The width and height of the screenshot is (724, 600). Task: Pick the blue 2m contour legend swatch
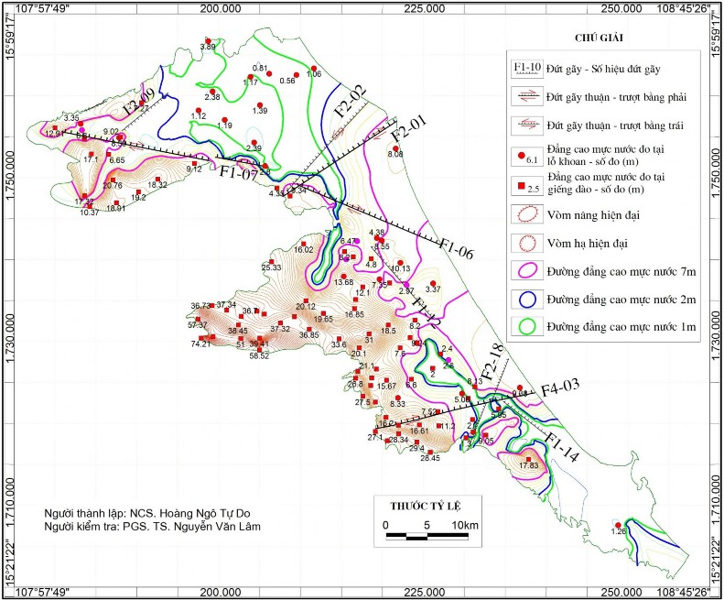526,300
